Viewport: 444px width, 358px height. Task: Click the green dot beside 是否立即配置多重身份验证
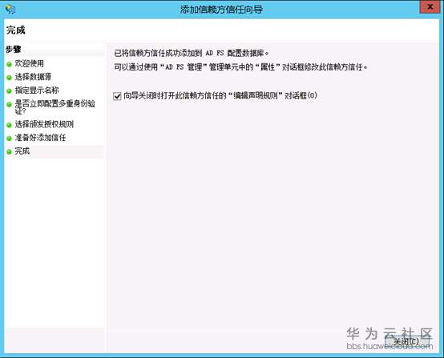[9, 104]
